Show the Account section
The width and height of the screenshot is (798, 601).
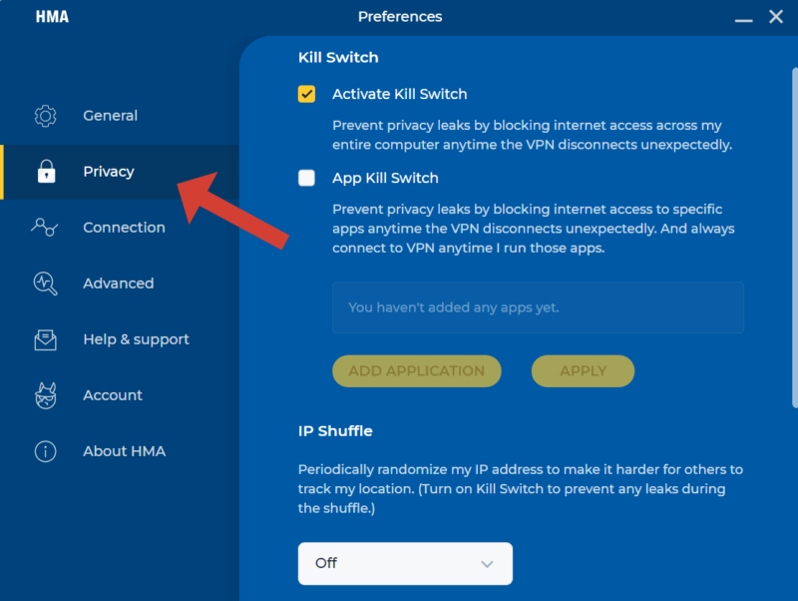[120, 395]
